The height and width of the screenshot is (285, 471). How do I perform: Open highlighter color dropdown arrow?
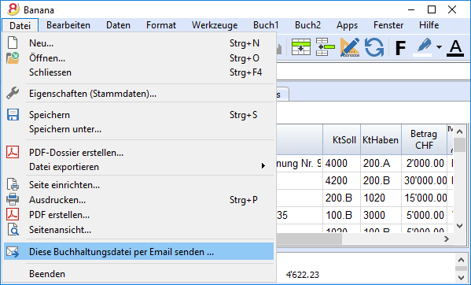(439, 47)
